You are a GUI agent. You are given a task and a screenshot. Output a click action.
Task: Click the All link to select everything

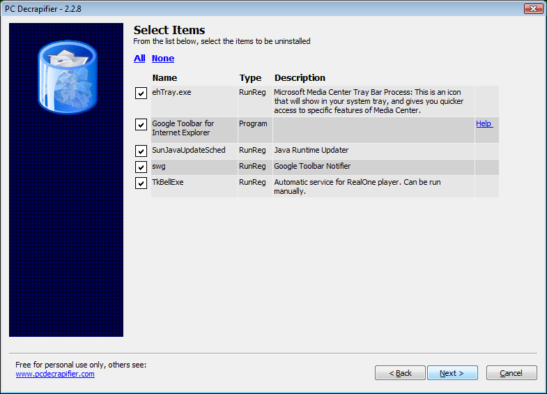point(139,59)
